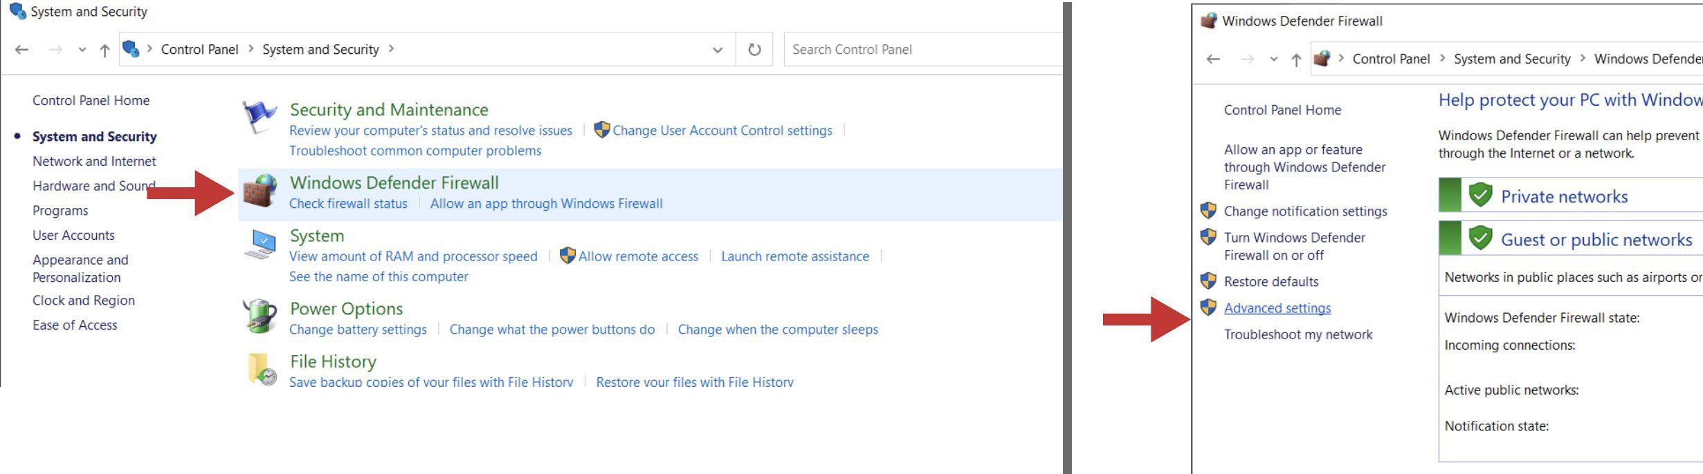The image size is (1703, 474).
Task: Open the Windows Defender Firewall brick icon
Action: point(260,191)
